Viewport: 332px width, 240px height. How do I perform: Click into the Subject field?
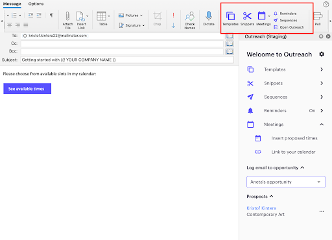pyautogui.click(x=127, y=60)
